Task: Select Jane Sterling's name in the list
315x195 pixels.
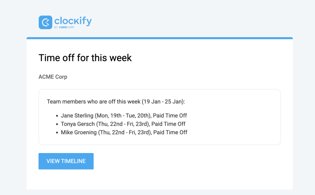Action: click(x=77, y=116)
